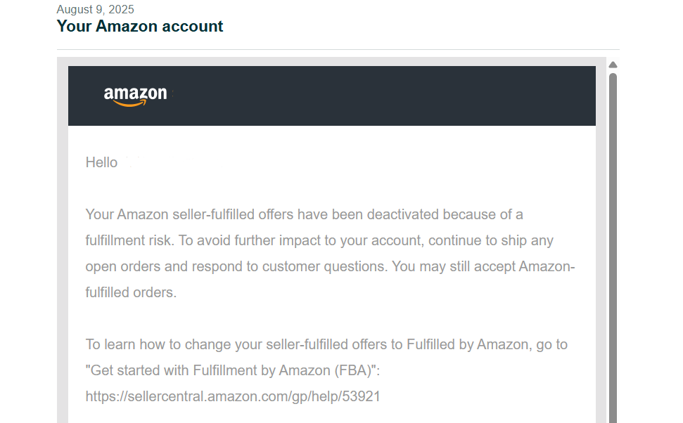
Task: Click the horizontal divider below the title
Action: tap(338, 49)
